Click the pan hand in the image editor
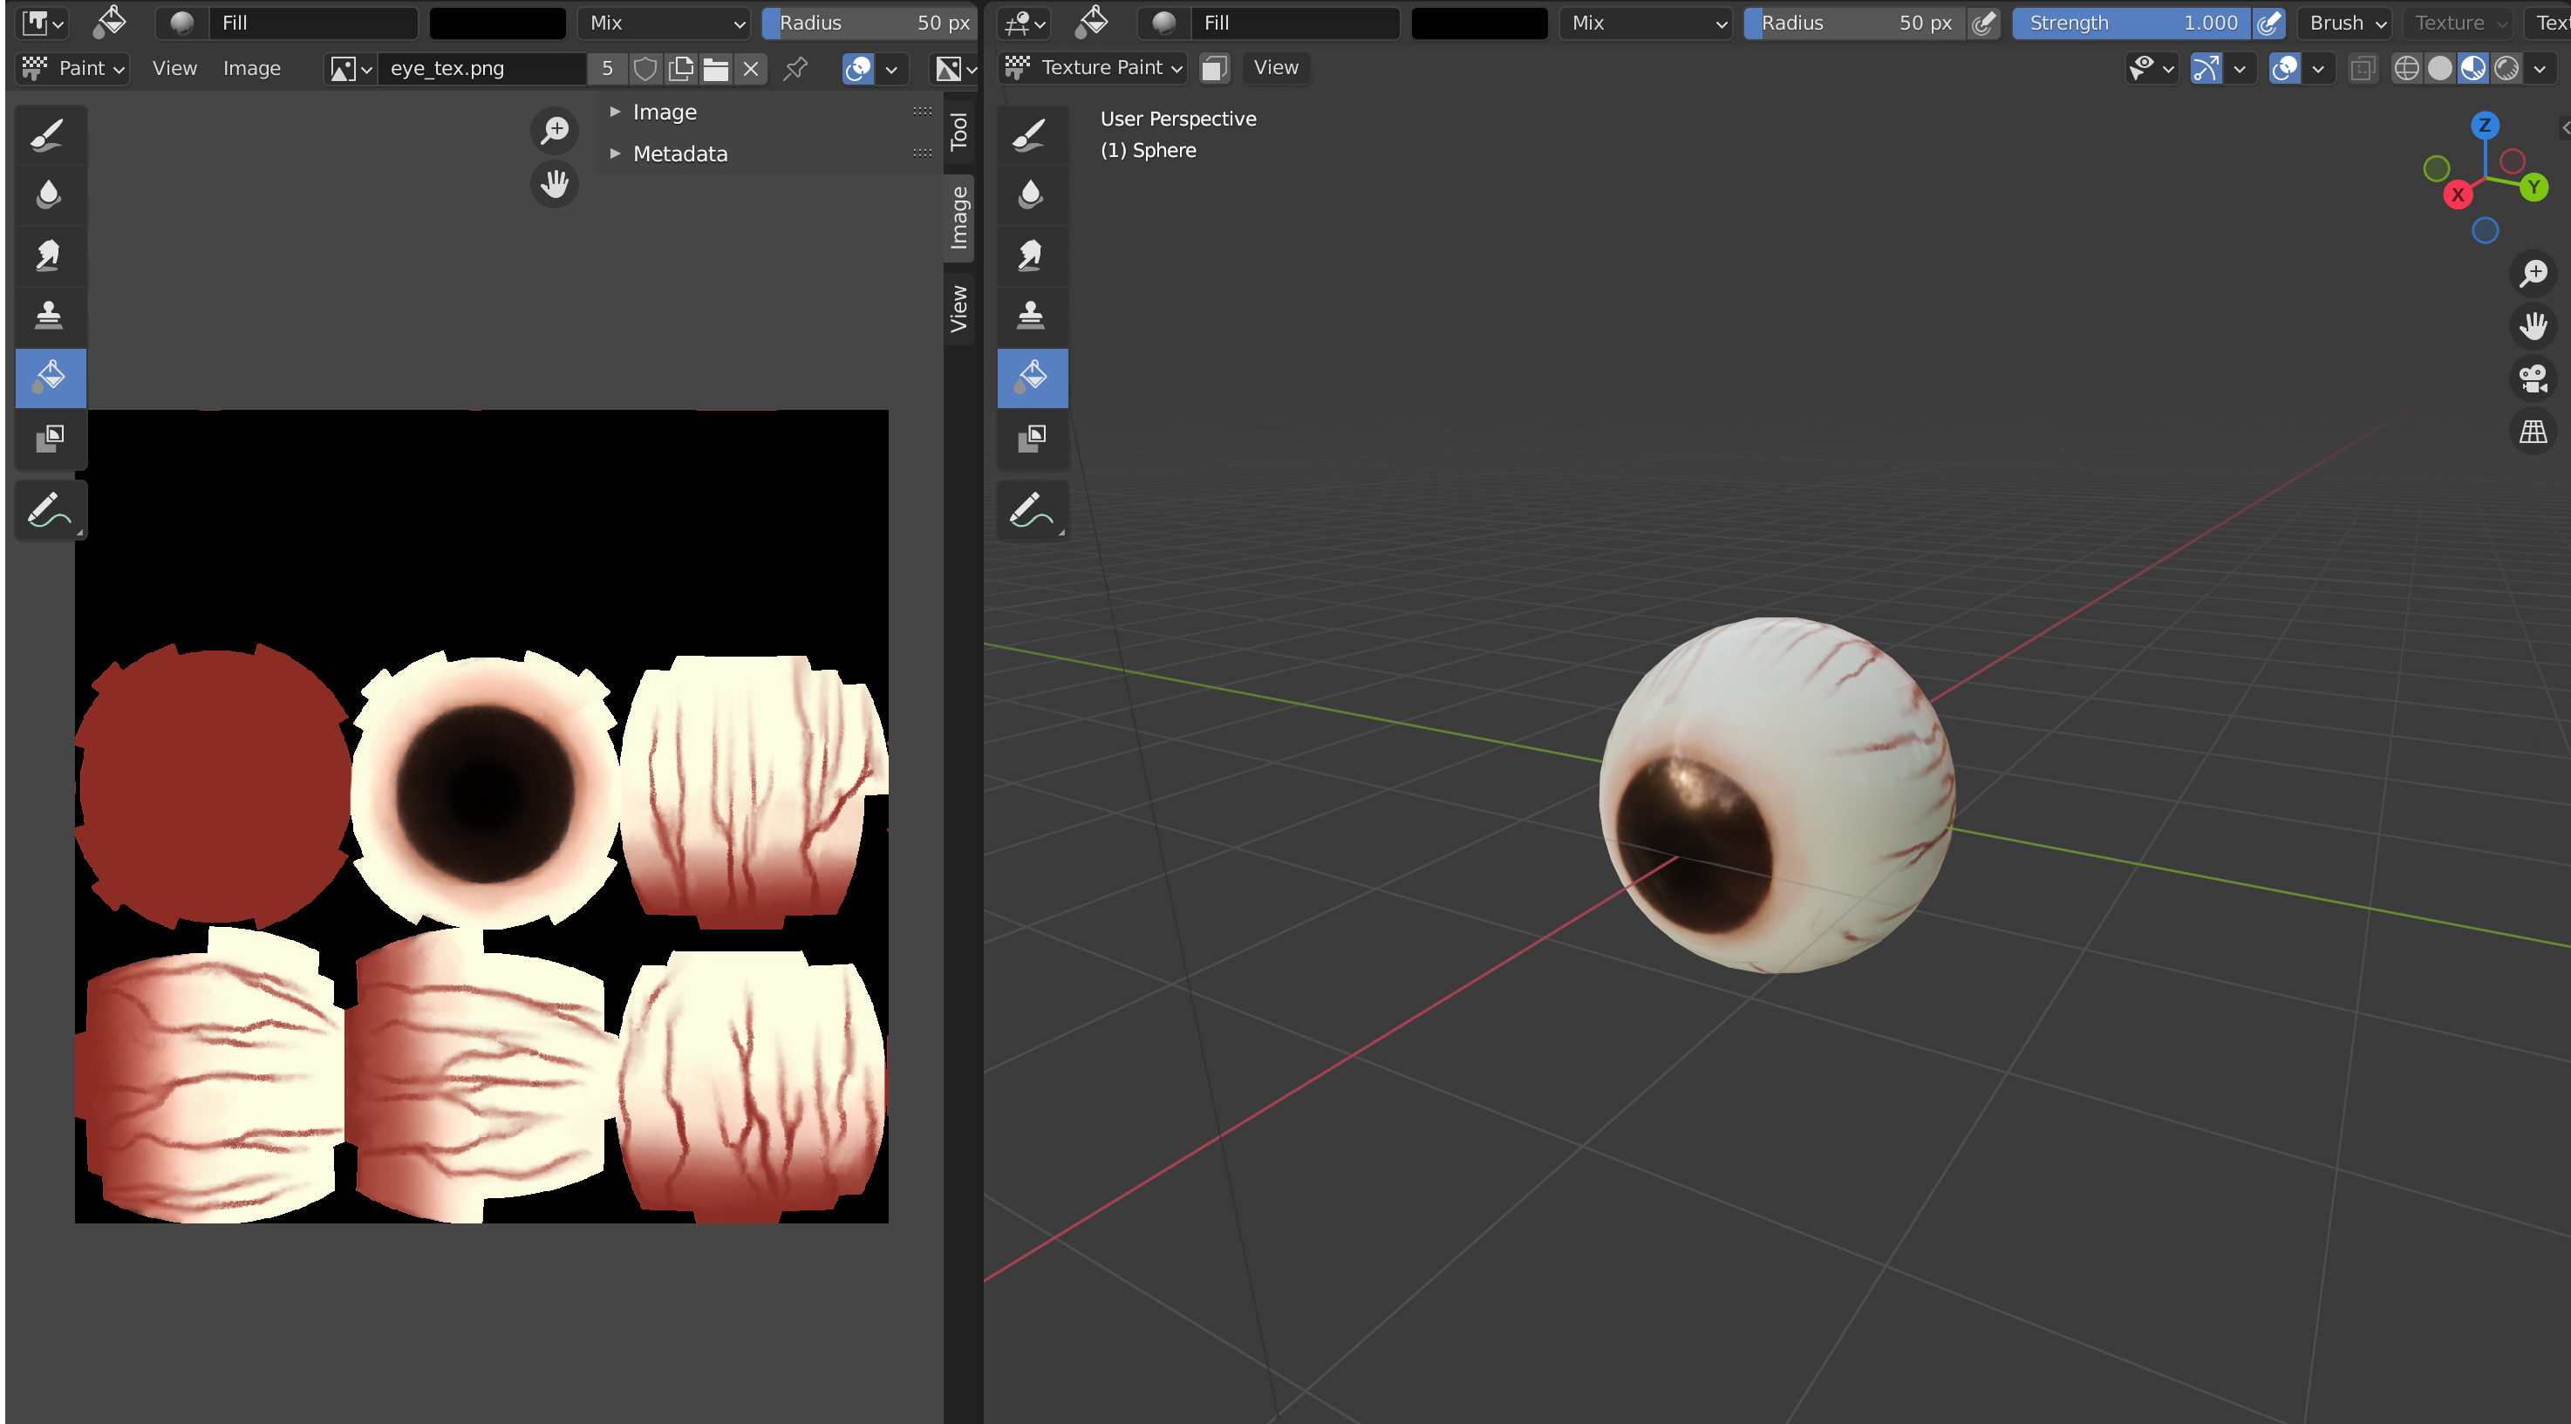Image resolution: width=2571 pixels, height=1424 pixels. click(555, 184)
